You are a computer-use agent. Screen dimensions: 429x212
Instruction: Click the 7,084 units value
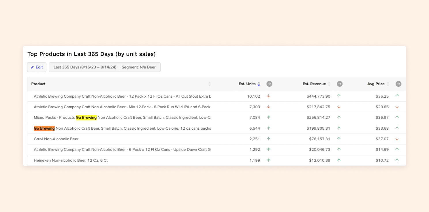[x=255, y=118]
